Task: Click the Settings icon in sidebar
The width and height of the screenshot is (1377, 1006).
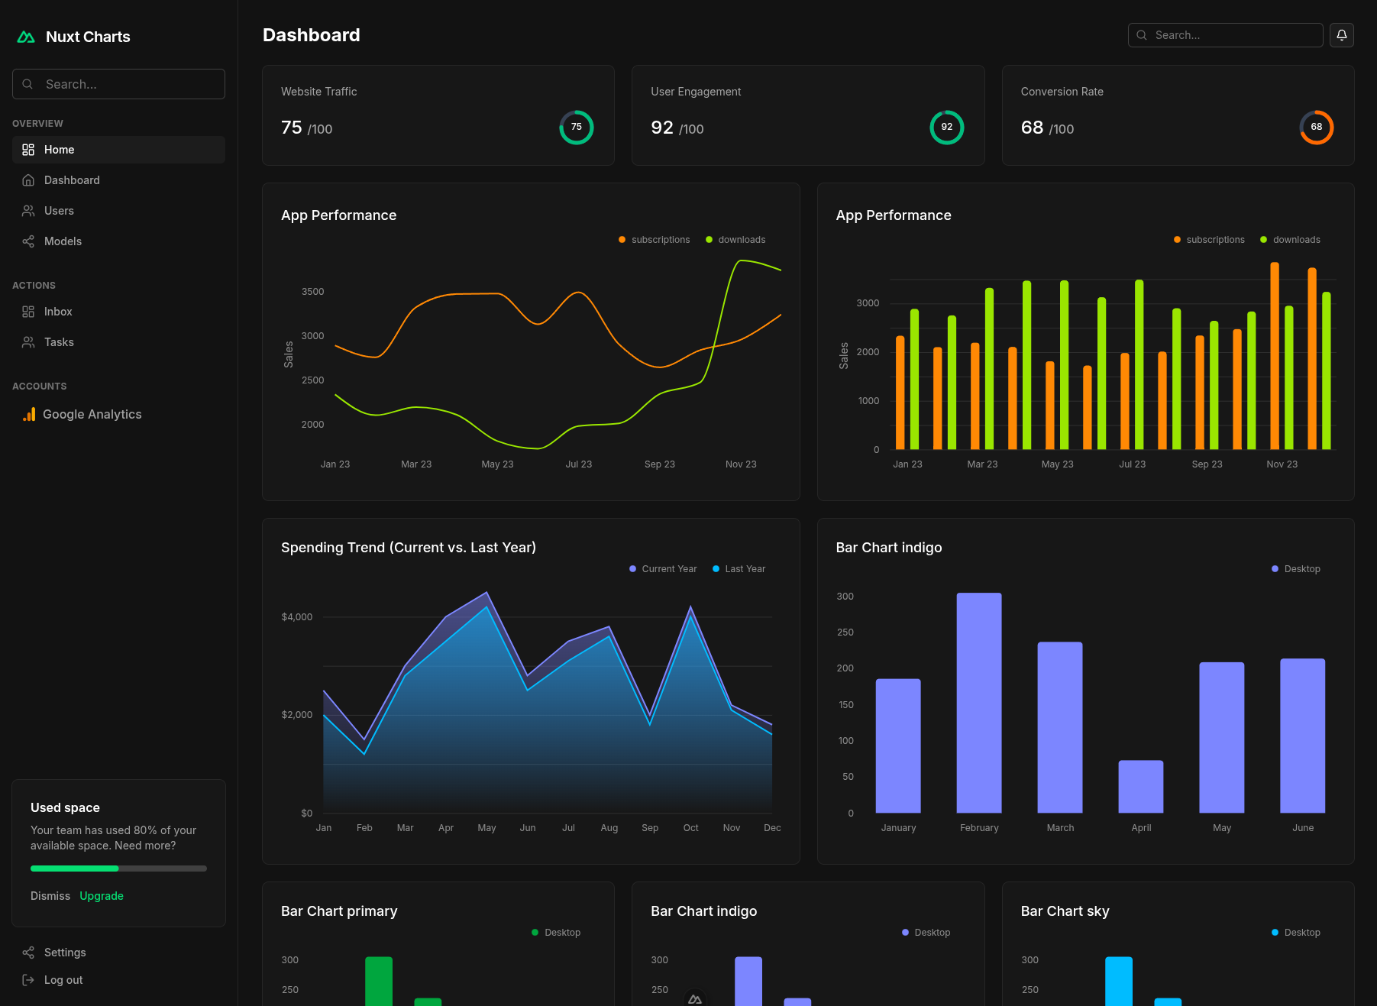Action: point(28,953)
